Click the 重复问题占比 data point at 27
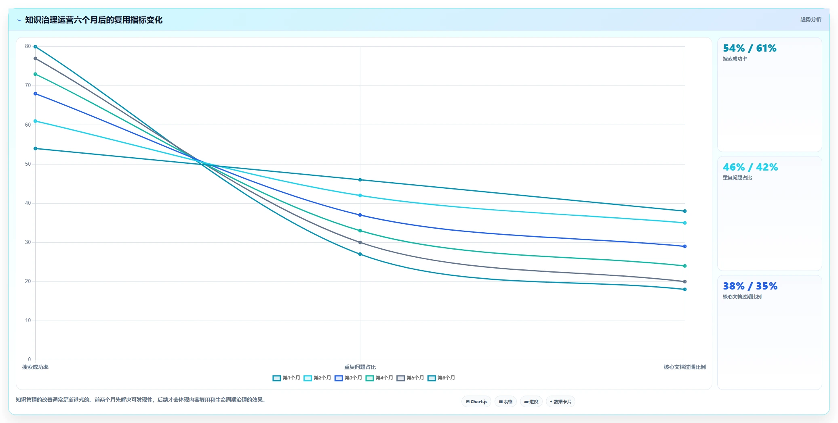838x423 pixels. point(360,254)
